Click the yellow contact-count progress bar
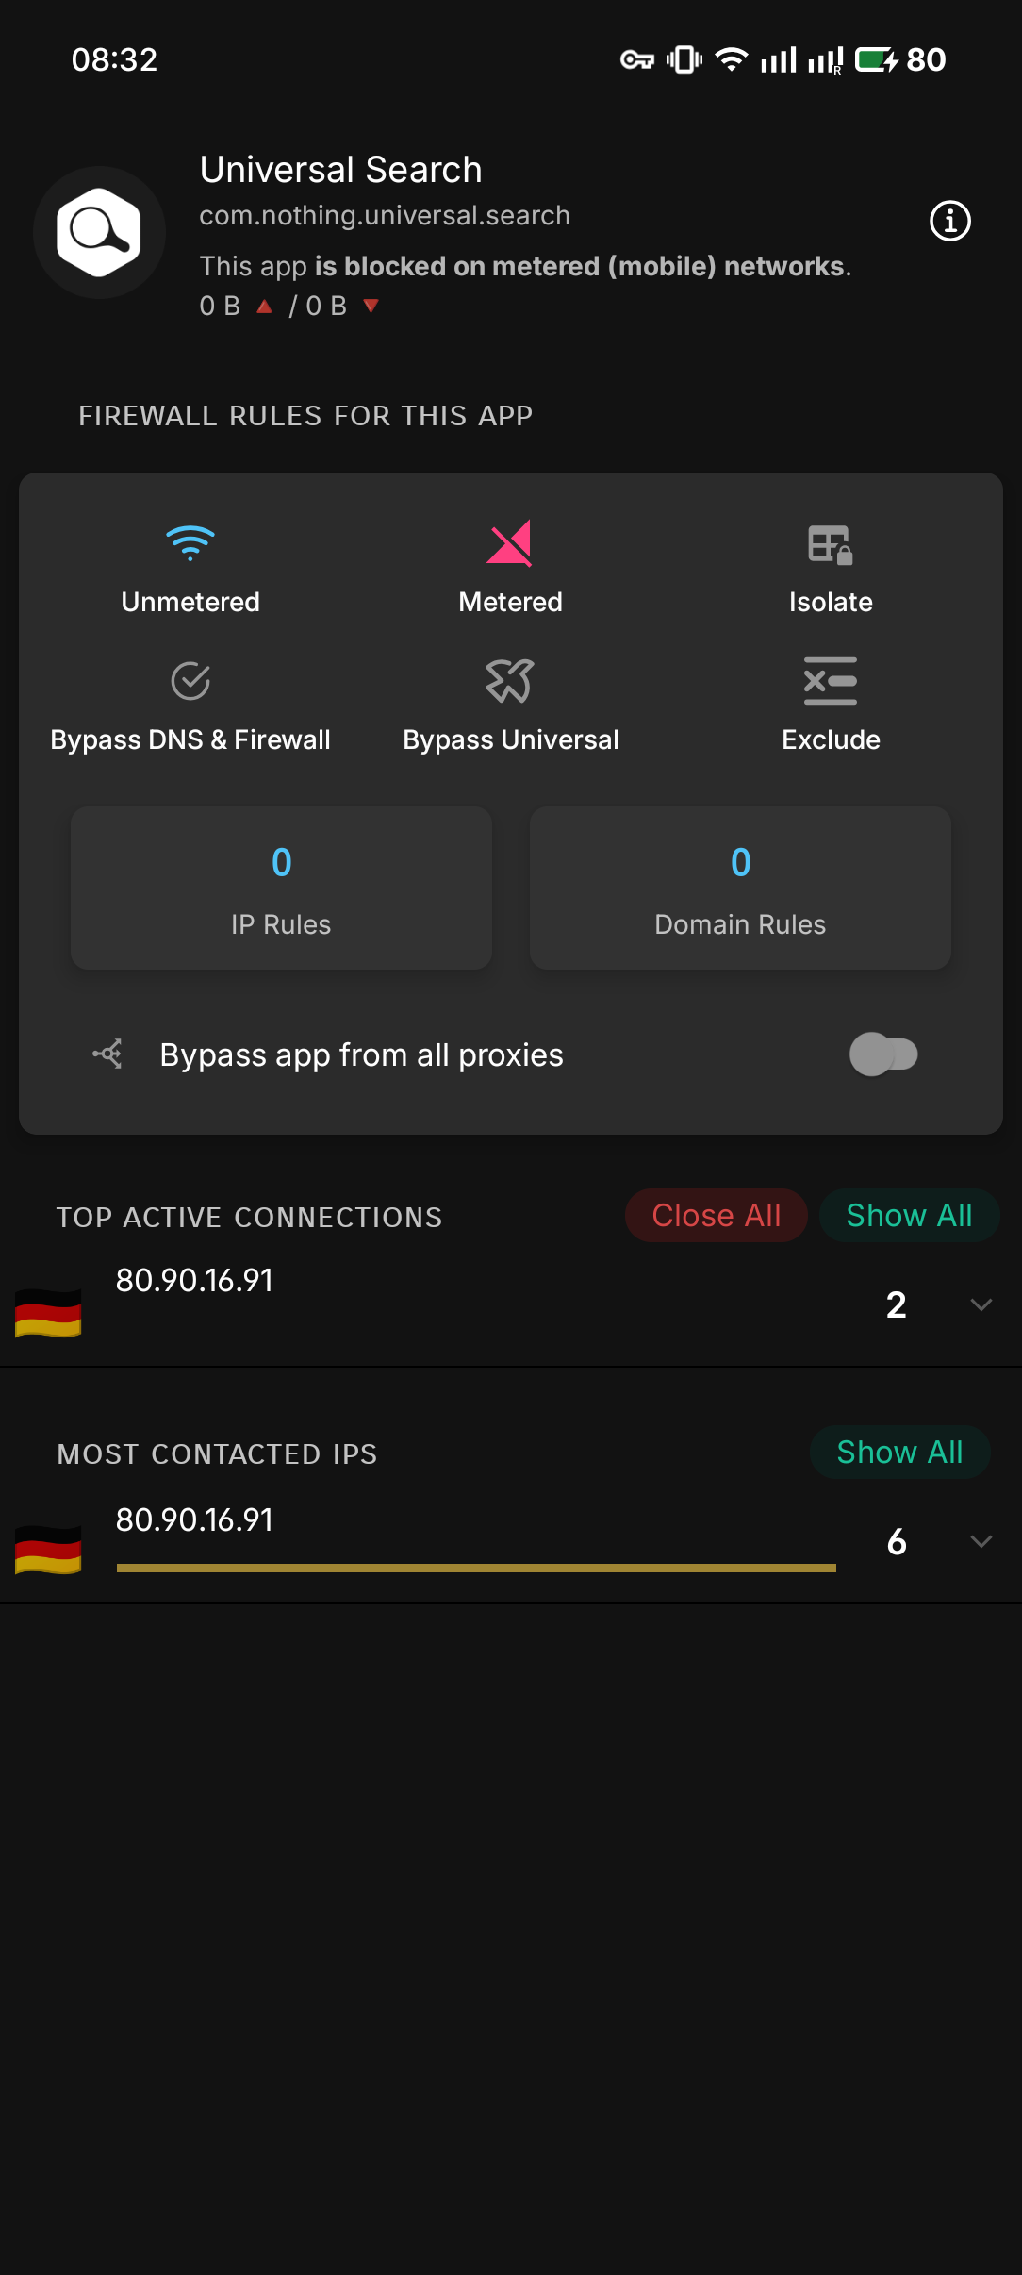Viewport: 1022px width, 2275px height. point(476,1568)
